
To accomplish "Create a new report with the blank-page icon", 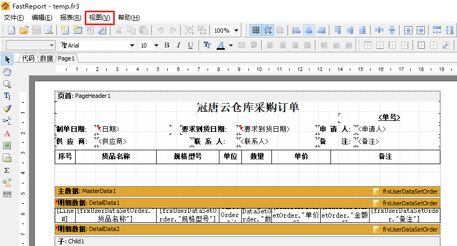I will (x=11, y=30).
